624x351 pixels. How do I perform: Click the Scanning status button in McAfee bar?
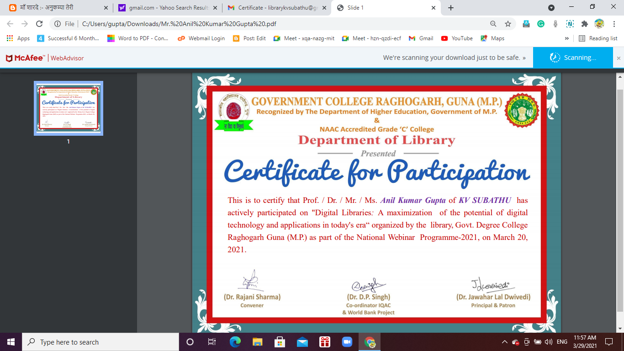(x=573, y=58)
